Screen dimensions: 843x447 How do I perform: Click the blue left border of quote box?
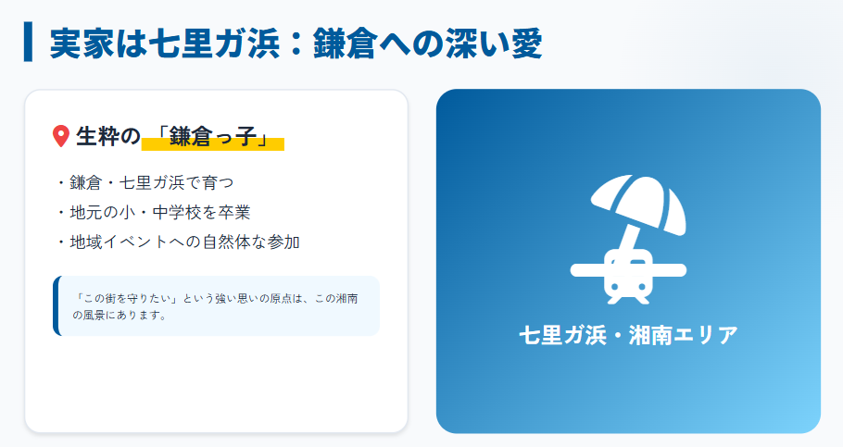[x=57, y=306]
